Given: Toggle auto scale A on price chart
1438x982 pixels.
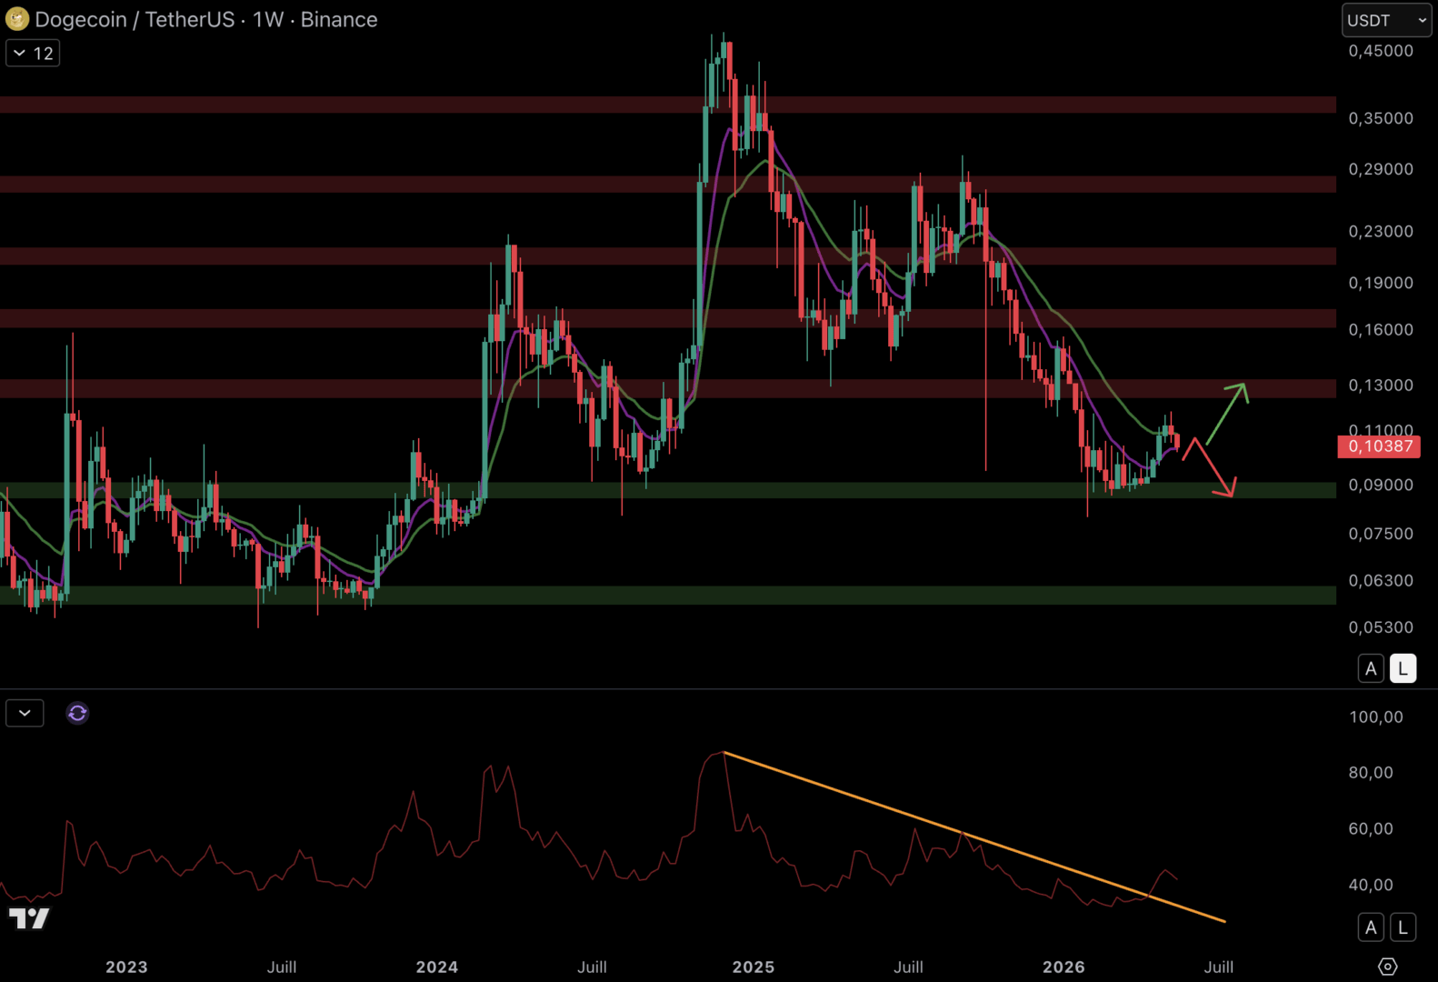Looking at the screenshot, I should [1371, 669].
